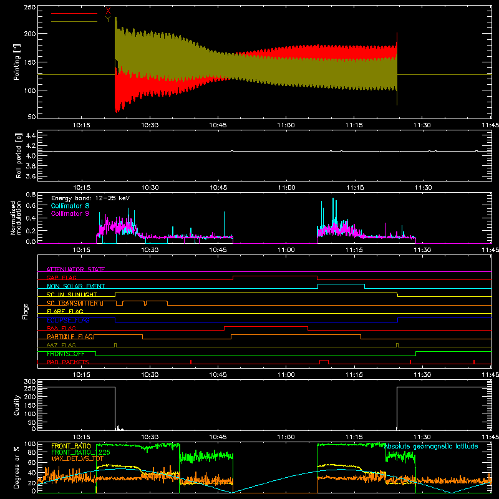Click the 300 tick on Quality axis
The image size is (499, 499).
click(30, 382)
